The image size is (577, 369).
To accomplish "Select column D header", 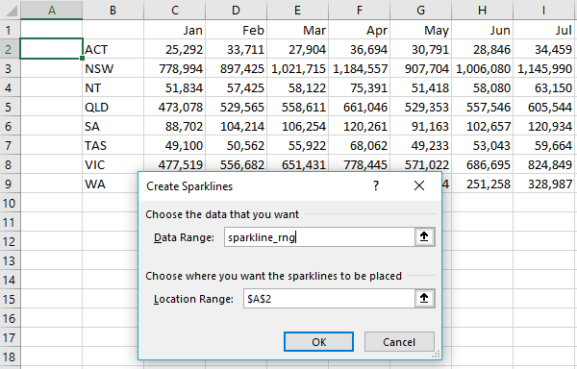I will (x=237, y=10).
